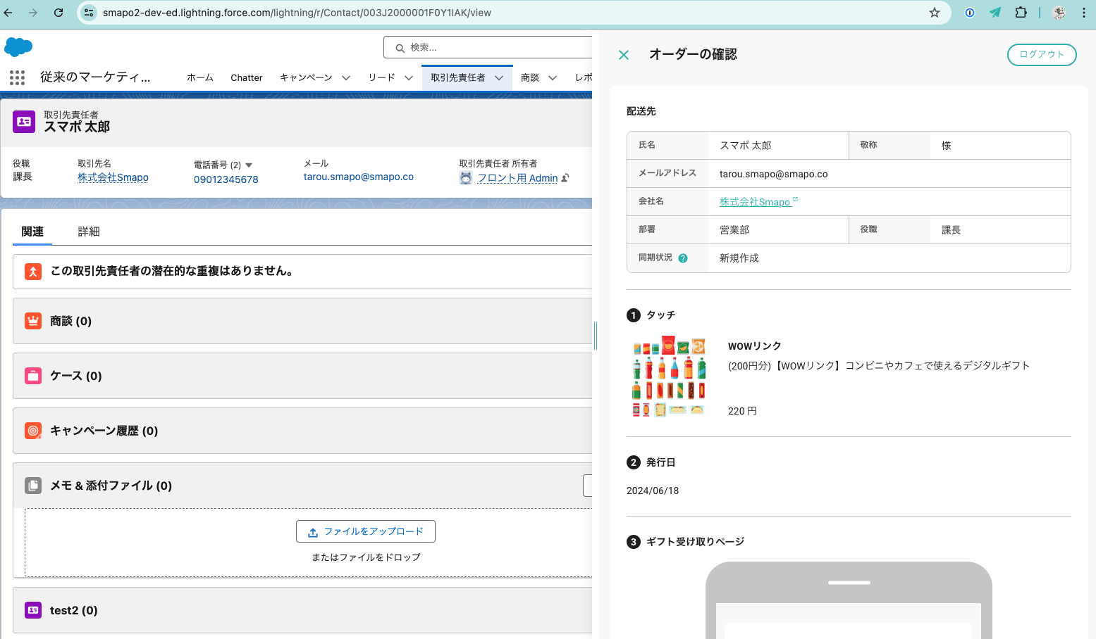Screen dimensions: 1096x639
Task: Switch to the 関連 tab
Action: click(32, 232)
